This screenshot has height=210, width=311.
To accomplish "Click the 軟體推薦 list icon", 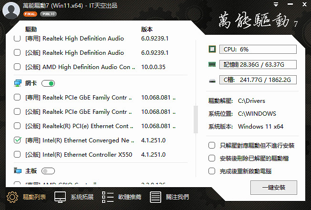I will coord(107,197).
